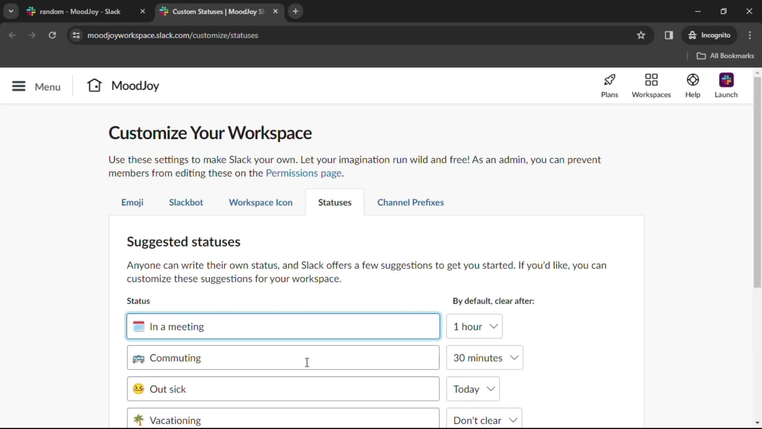Open the Menu hamburger icon
This screenshot has height=429, width=762.
(x=19, y=86)
